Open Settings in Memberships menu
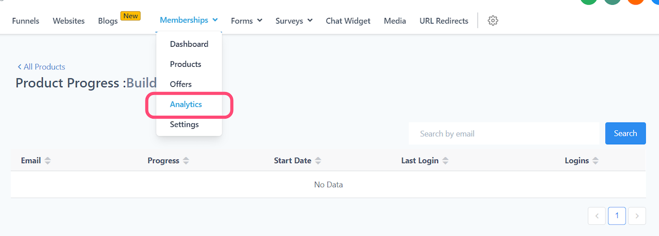Viewport: 659px width, 236px height. 184,124
